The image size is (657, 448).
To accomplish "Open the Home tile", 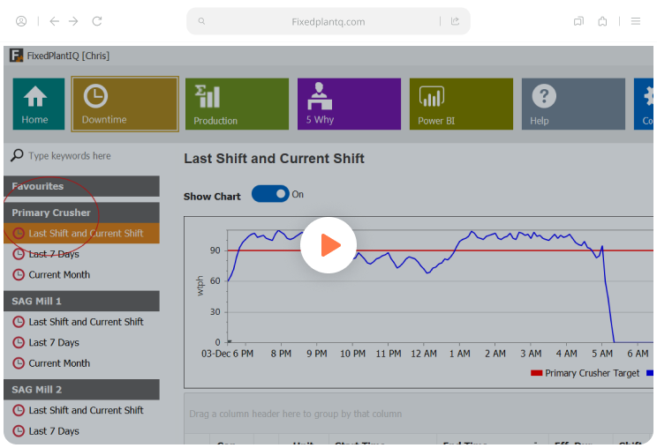I will (39, 104).
